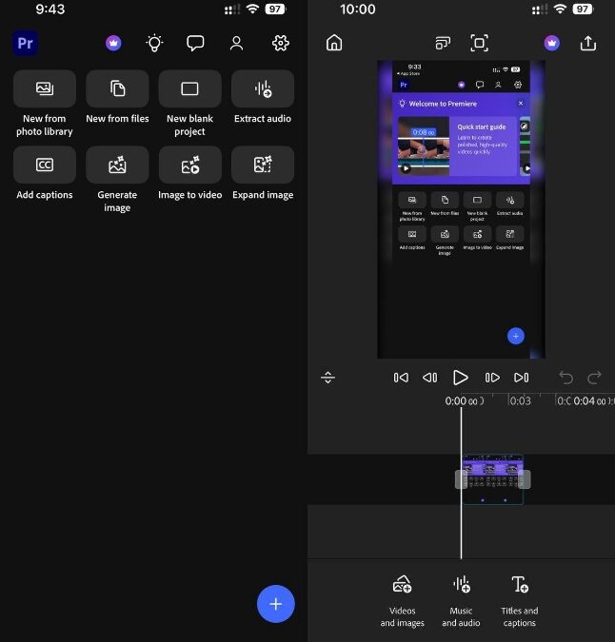This screenshot has width=615, height=642.
Task: Expand the timeline height handle
Action: point(328,378)
